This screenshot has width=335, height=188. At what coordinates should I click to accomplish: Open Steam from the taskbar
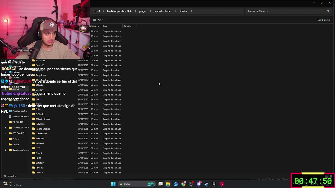point(206,184)
